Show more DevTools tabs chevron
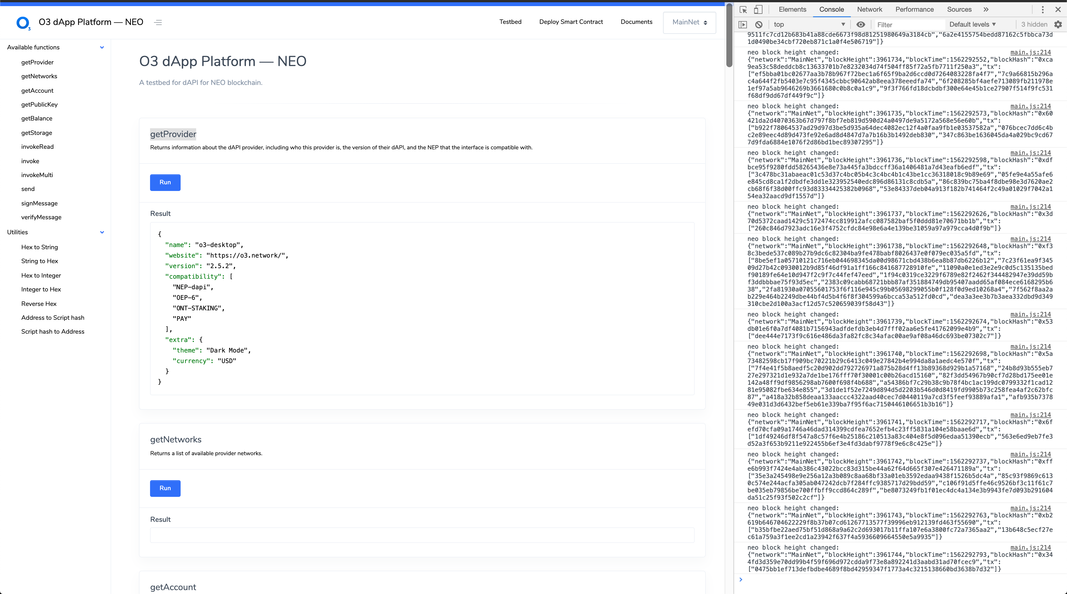The image size is (1067, 594). [986, 9]
